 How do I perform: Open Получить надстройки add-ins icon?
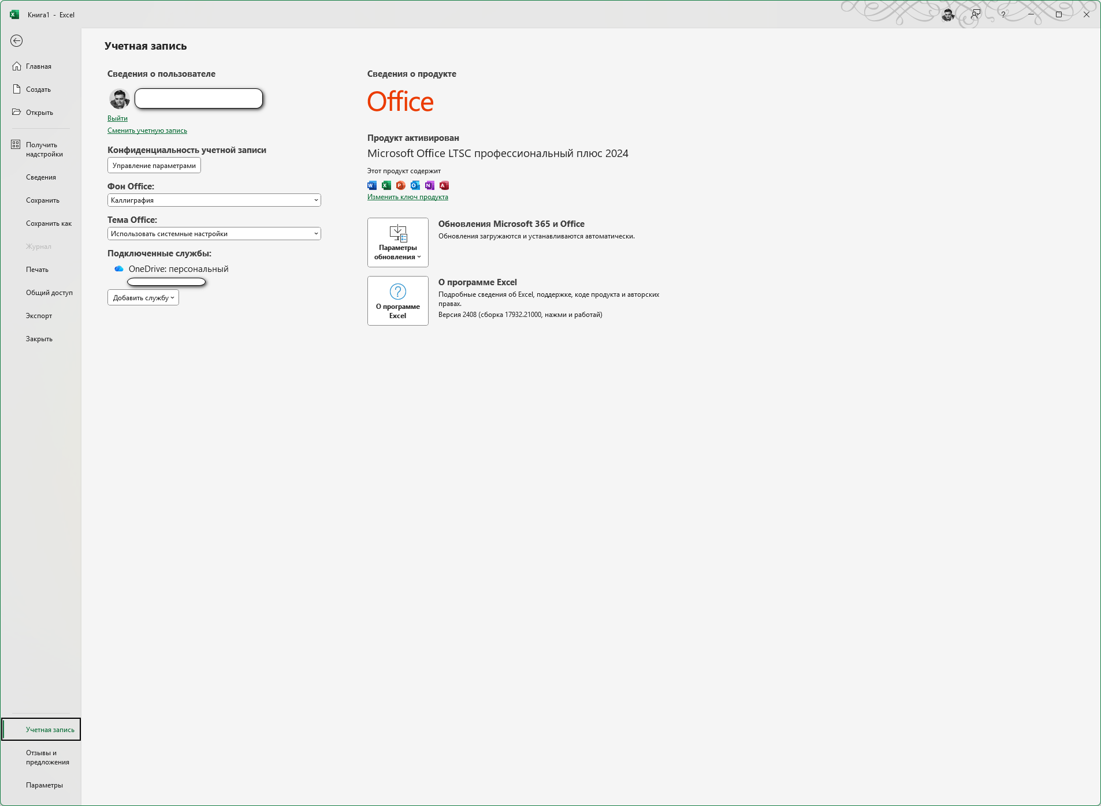(16, 144)
